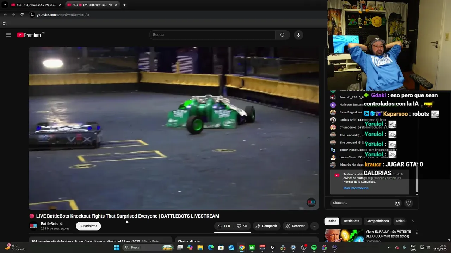This screenshot has height=253, width=451.
Task: Dislike the video showing 98
Action: point(242,226)
